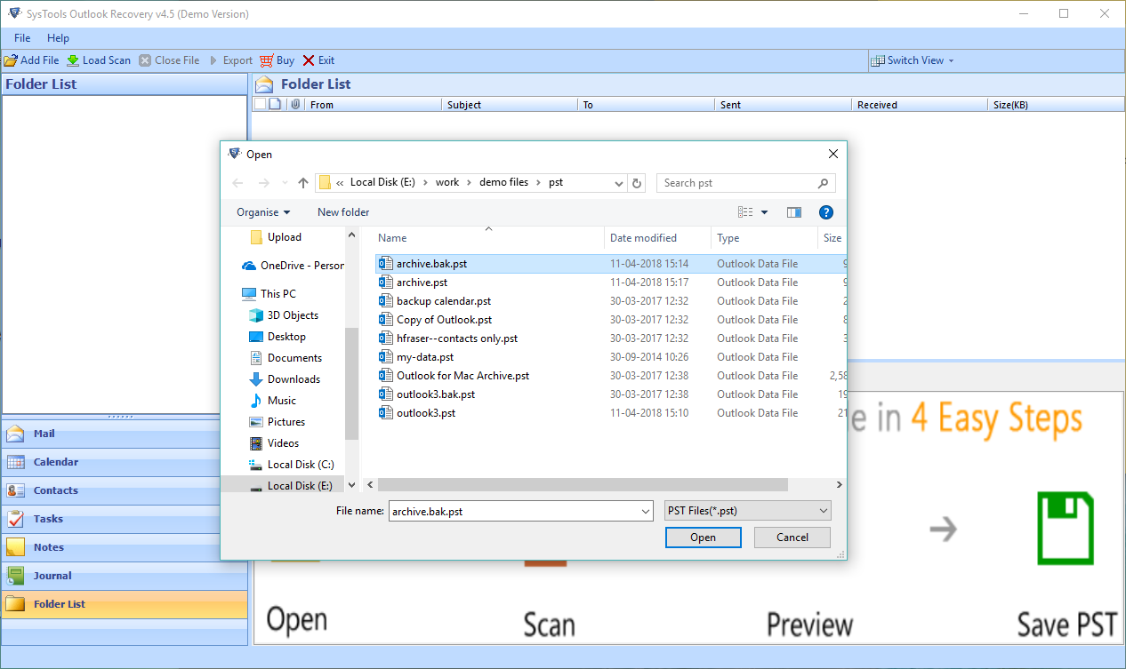Select the Tasks navigation tab
Image resolution: width=1126 pixels, height=669 pixels.
[125, 519]
